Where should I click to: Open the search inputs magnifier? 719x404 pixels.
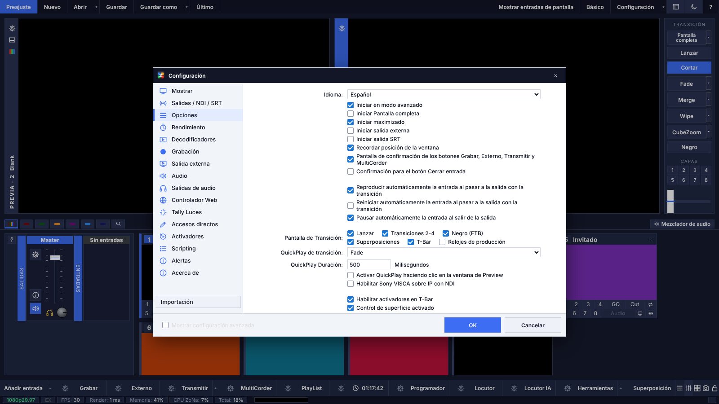pos(118,224)
